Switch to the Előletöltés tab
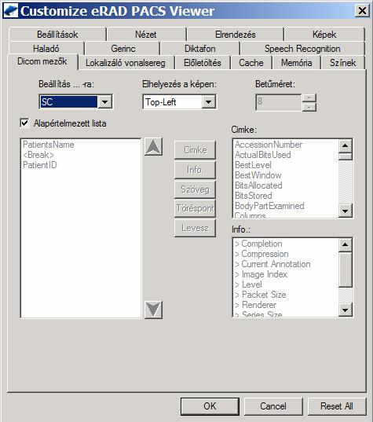 (x=203, y=63)
